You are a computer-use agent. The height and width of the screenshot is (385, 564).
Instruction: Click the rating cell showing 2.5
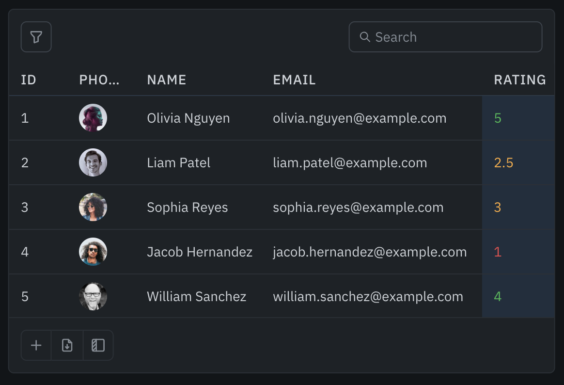tap(504, 162)
